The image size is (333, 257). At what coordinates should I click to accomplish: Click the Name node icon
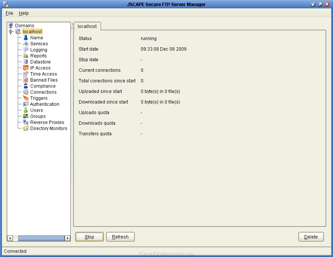(26, 37)
